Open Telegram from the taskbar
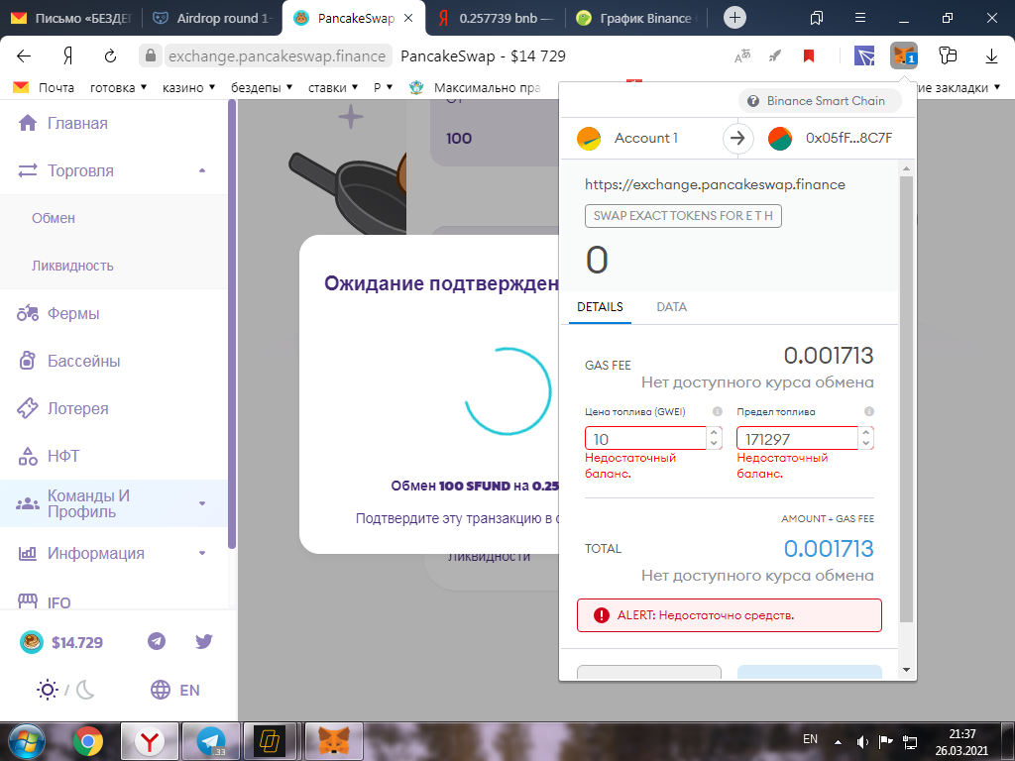 click(211, 741)
